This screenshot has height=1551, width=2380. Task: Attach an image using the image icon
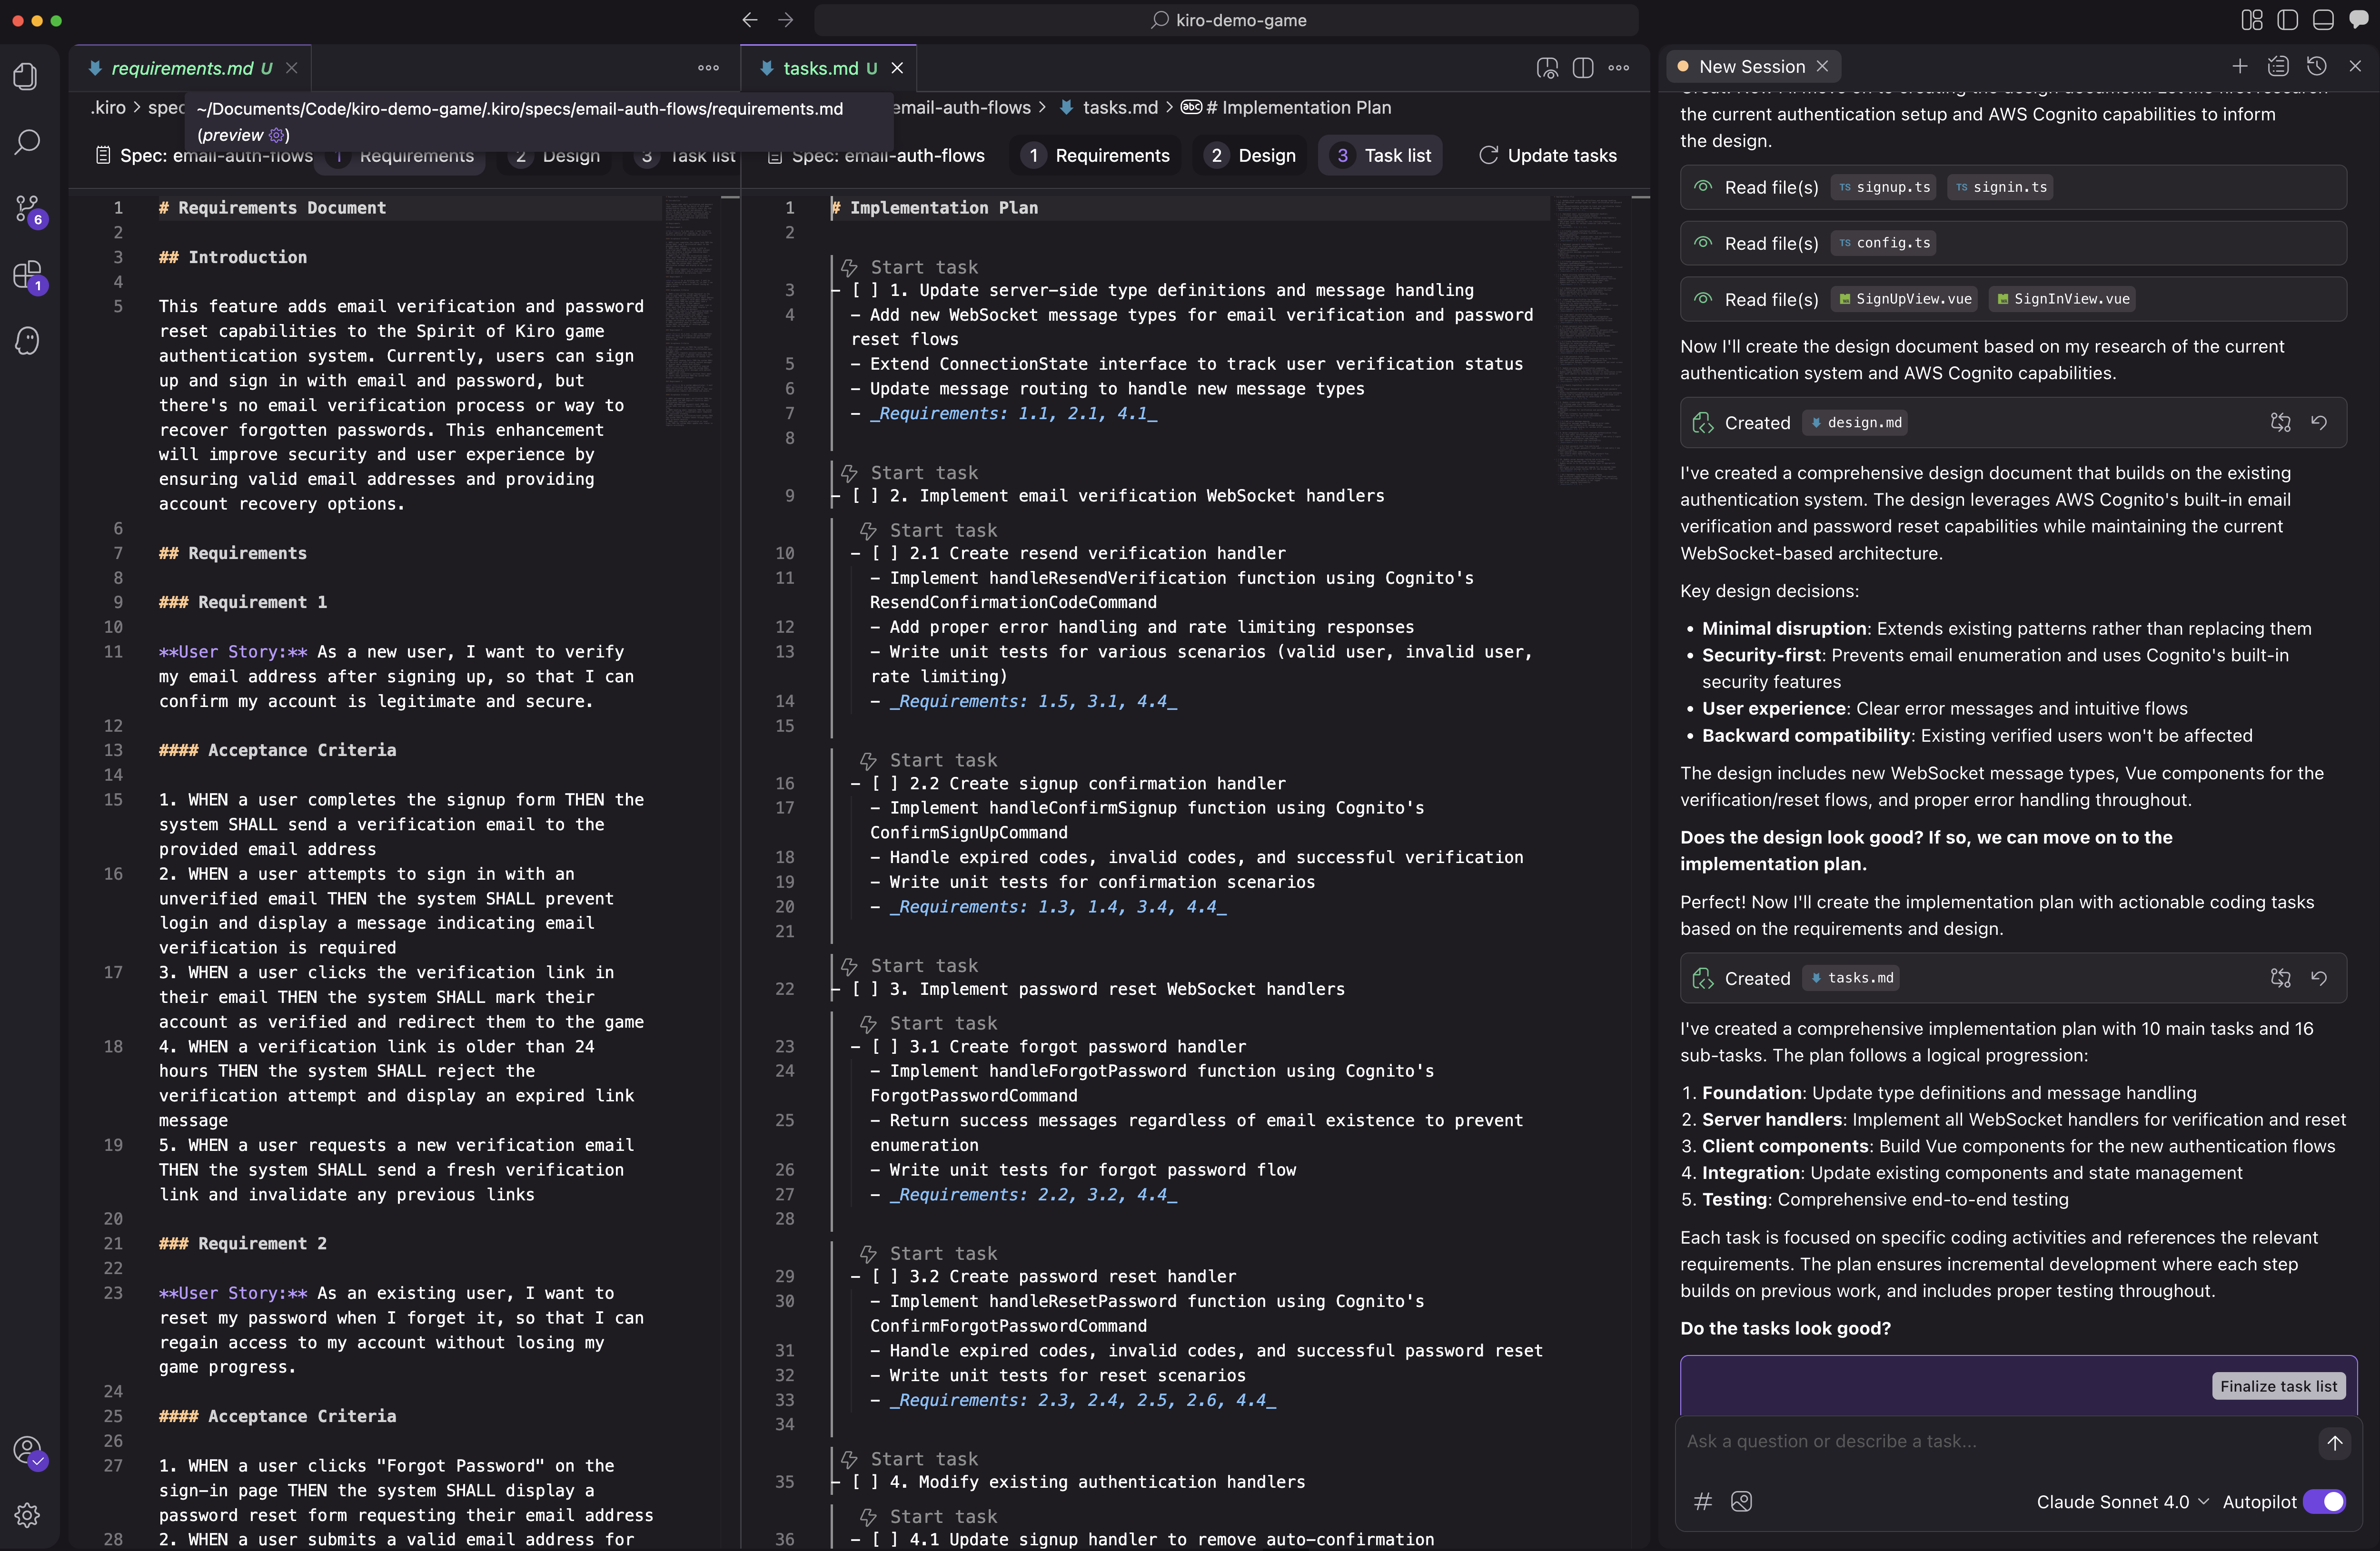(1742, 1501)
